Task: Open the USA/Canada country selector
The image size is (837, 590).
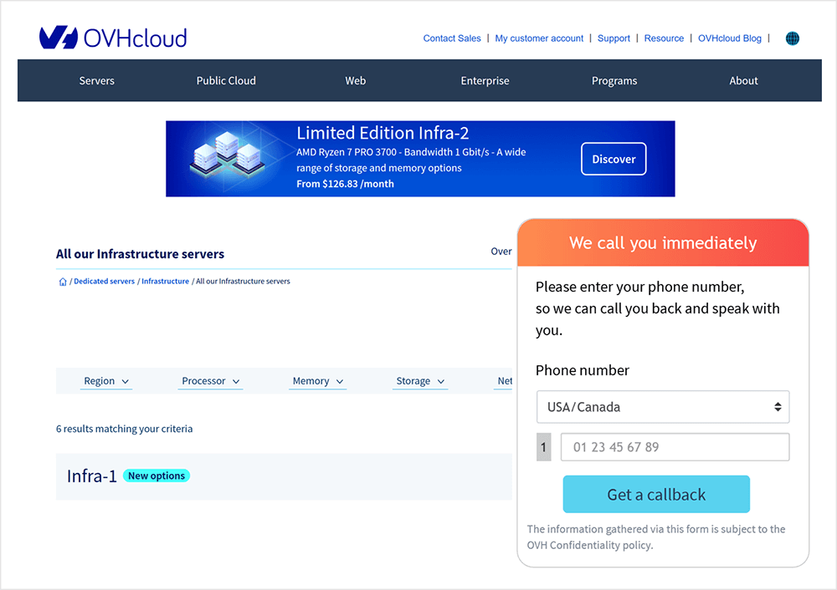Action: coord(663,407)
